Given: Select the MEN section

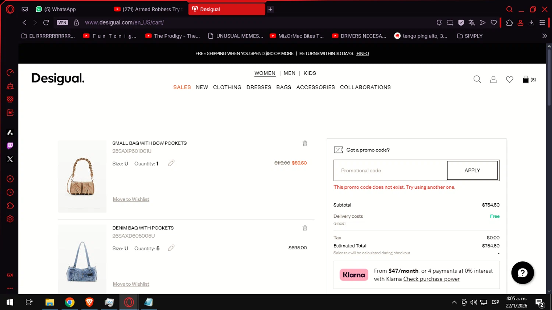Looking at the screenshot, I should tap(290, 73).
